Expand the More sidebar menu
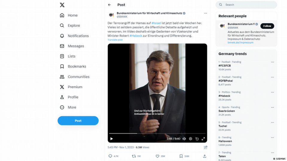Image resolution: width=287 pixels, height=161 pixels. 72,107
